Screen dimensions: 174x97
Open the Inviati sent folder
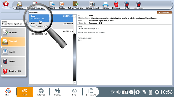13,52
